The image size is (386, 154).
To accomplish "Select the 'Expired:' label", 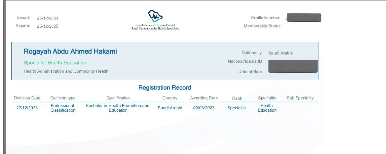I will [24, 26].
